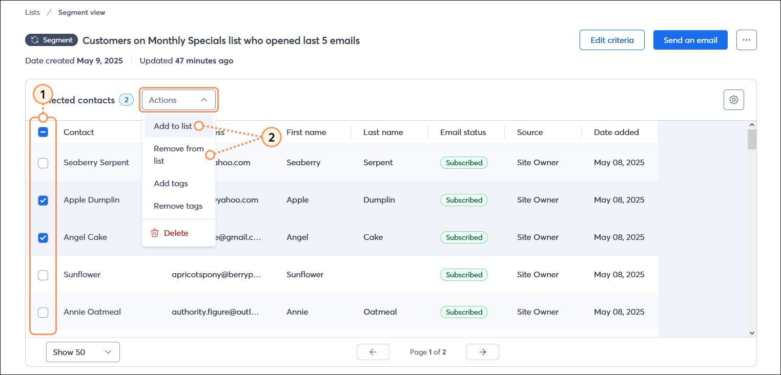Click Site Owner source in Sunflower row

[538, 275]
